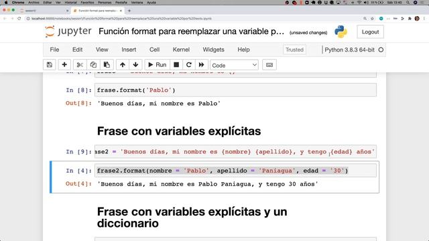Close the active Función format tab
429x241 pixels.
coord(121,11)
